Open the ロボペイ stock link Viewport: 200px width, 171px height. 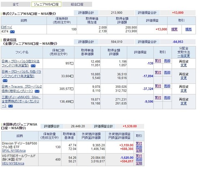pos(7,27)
